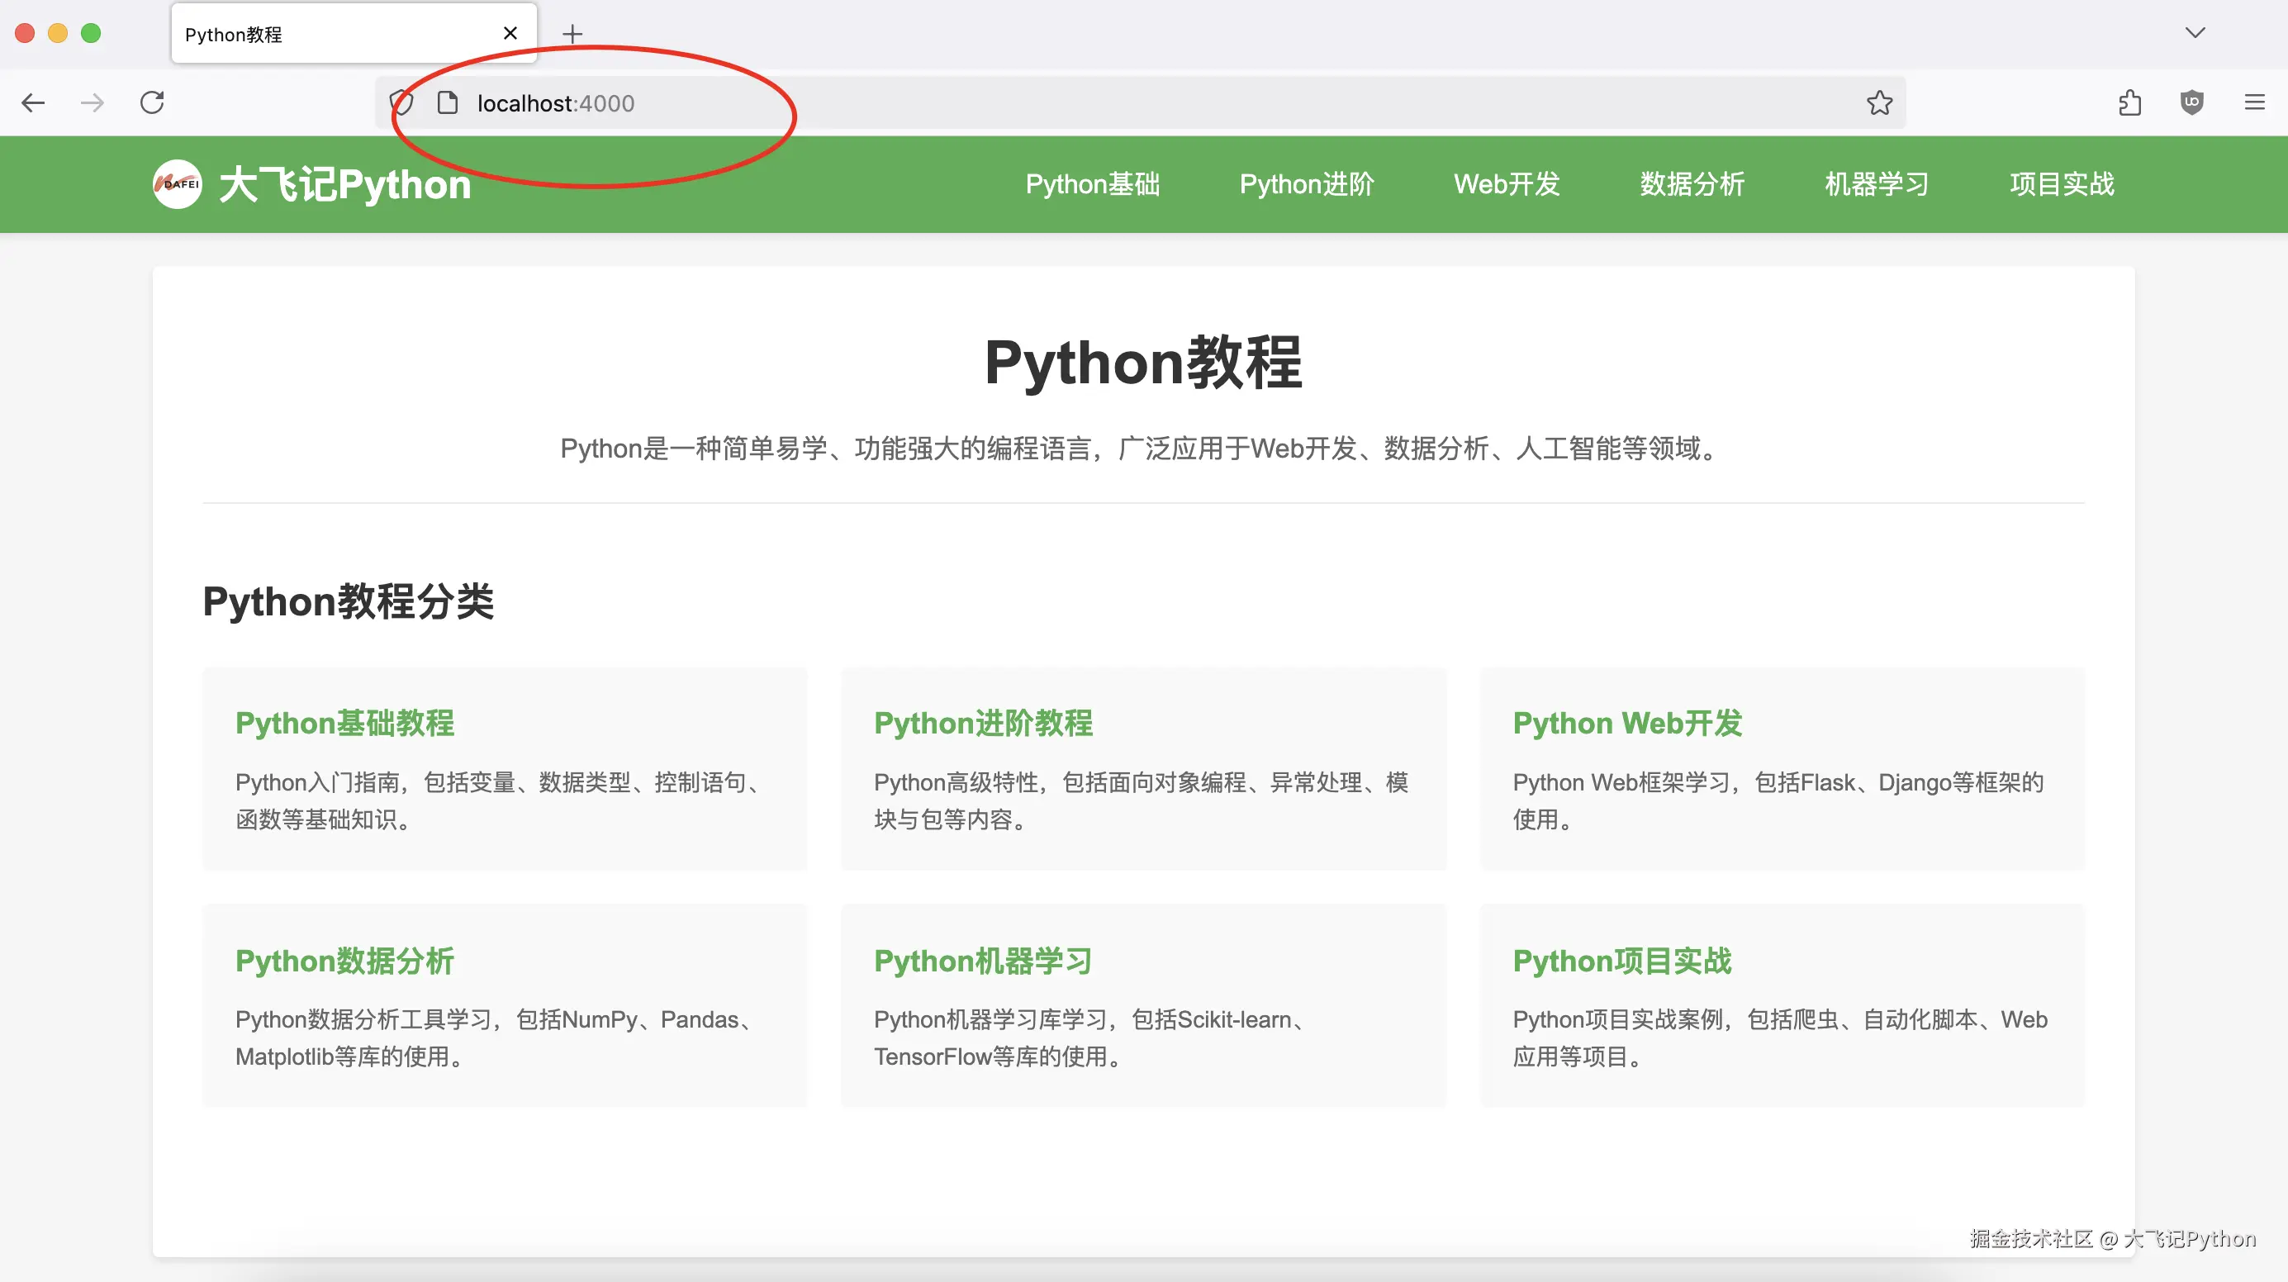2288x1282 pixels.
Task: Click the browser back arrow
Action: click(33, 103)
